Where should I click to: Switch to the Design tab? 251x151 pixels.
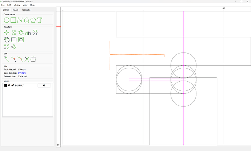point(6,10)
